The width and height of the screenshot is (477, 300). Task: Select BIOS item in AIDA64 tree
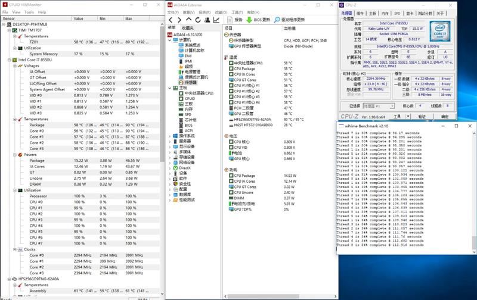coord(188,126)
